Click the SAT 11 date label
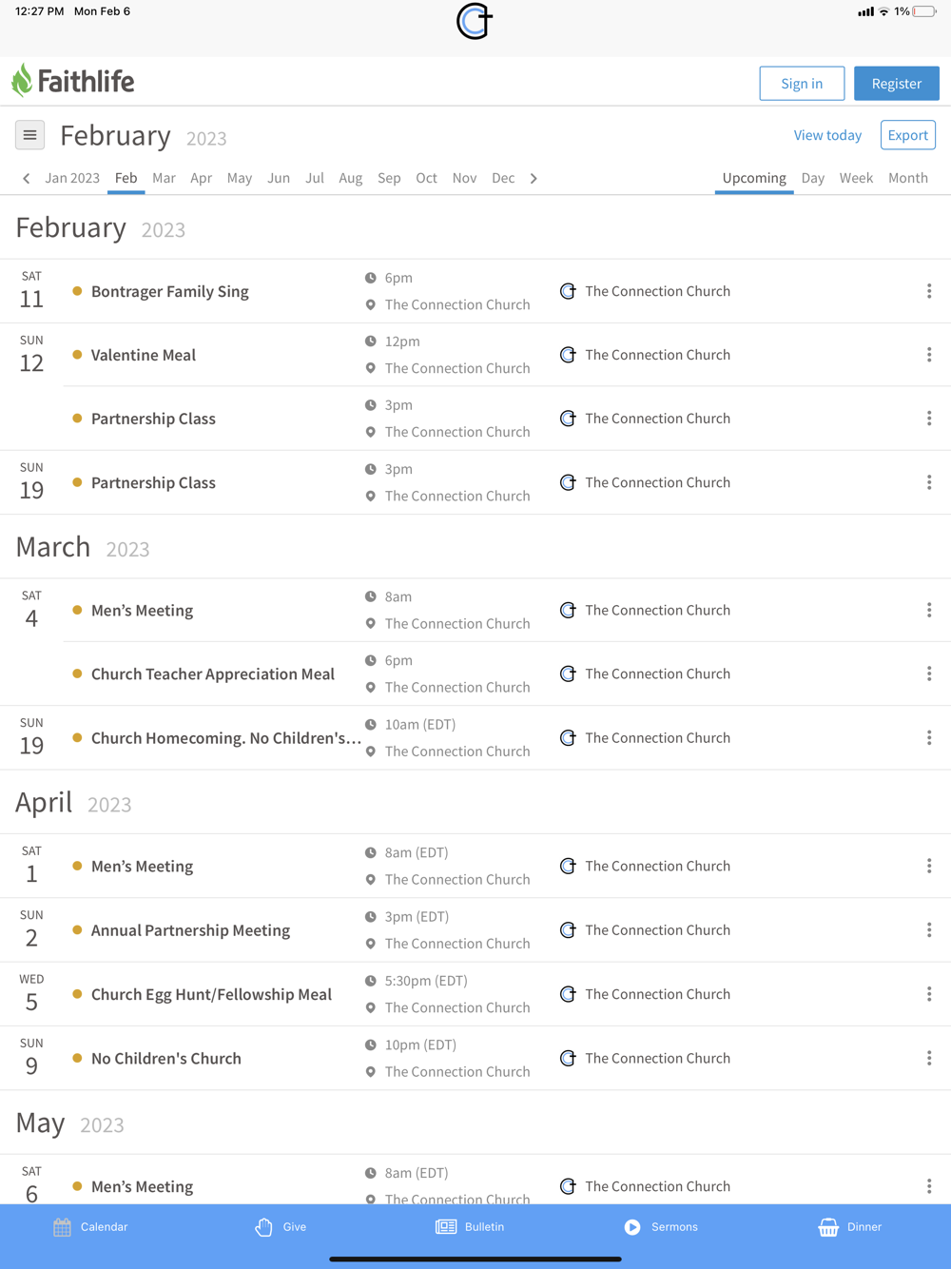951x1269 pixels. coord(31,291)
